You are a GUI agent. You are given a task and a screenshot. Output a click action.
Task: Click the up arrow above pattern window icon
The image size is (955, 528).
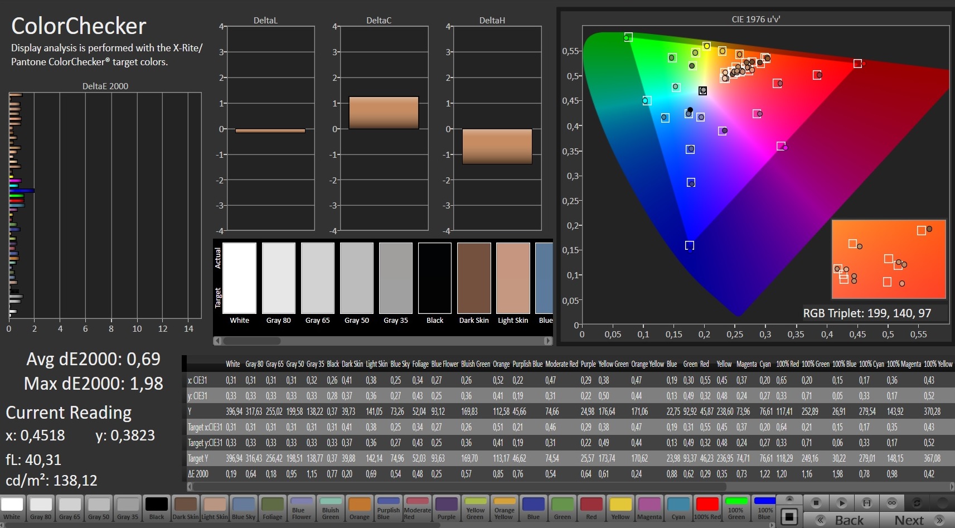tap(789, 499)
